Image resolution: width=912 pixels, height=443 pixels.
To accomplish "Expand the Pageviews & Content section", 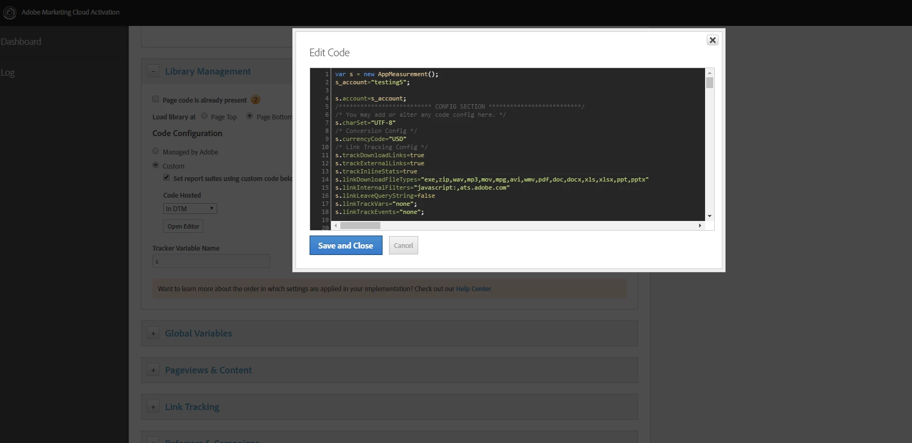I will click(153, 370).
